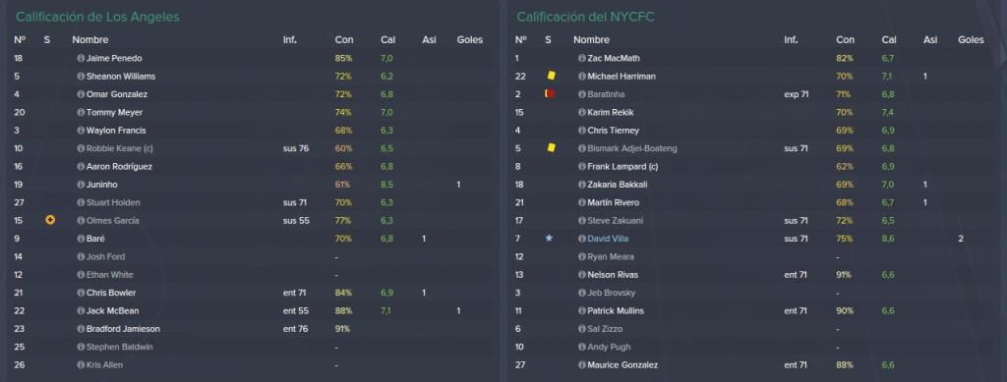The image size is (1007, 382).
Task: Click the injury icon on Olmes García's row
Action: click(x=50, y=220)
